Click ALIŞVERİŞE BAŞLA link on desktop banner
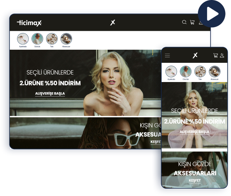Screen dimensions: 231x196 click(x=50, y=94)
